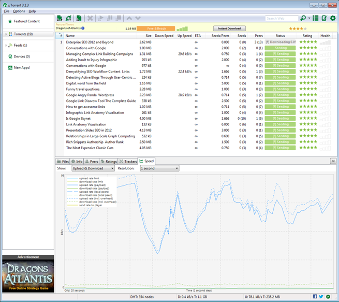Open the Show Upload & Download dropdown
Image resolution: width=339 pixels, height=302 pixels.
point(93,168)
